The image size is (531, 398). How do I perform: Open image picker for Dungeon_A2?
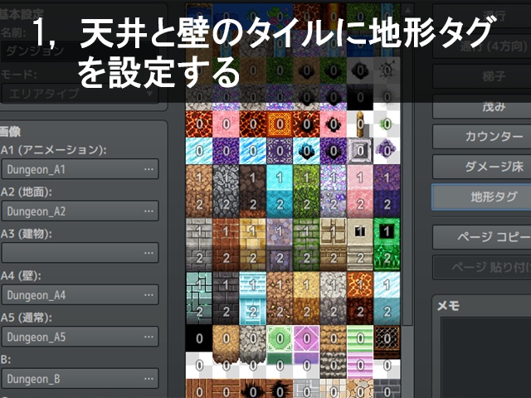80,211
